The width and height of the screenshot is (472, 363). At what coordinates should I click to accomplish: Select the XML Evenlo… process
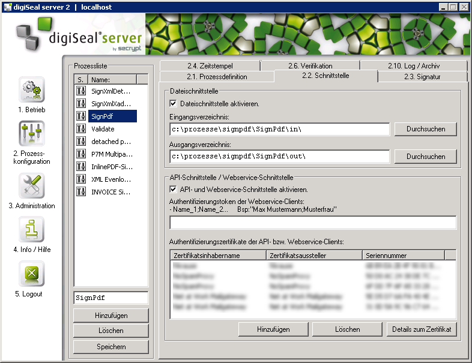coord(111,179)
